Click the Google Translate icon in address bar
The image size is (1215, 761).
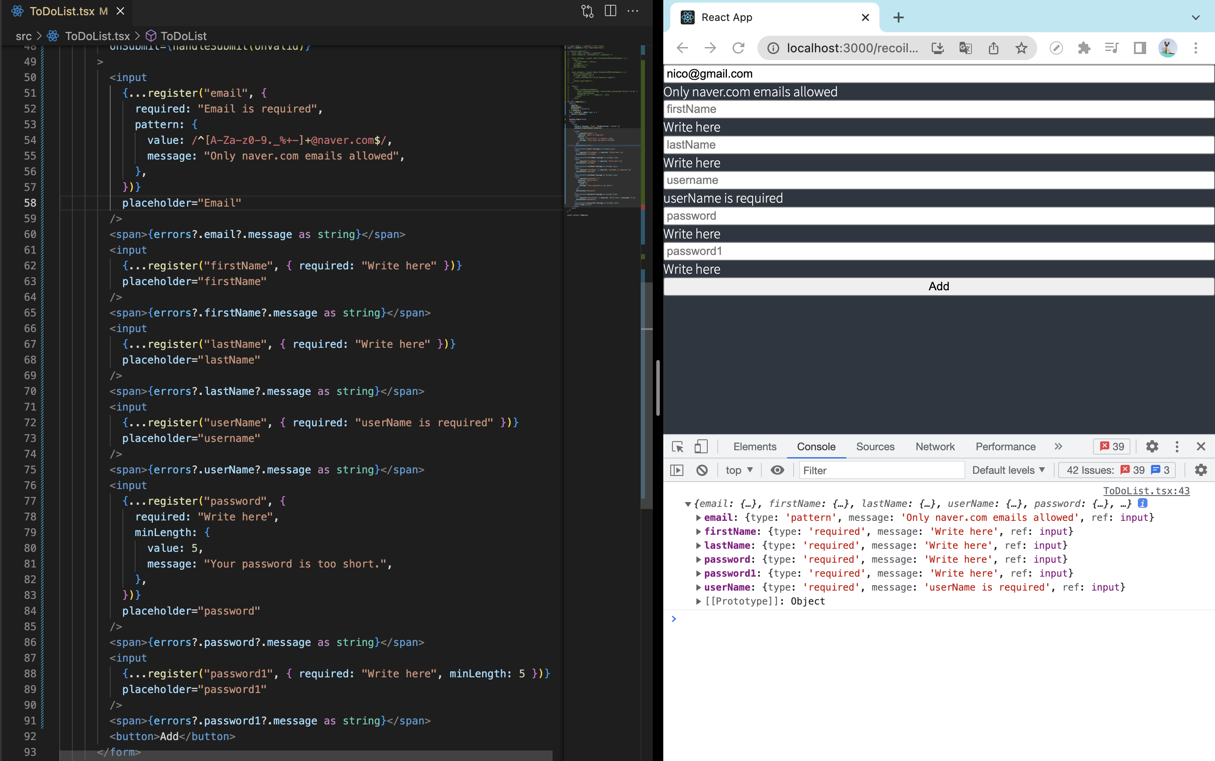click(965, 48)
